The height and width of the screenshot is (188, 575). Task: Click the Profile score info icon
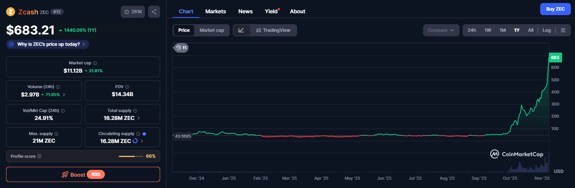click(x=39, y=156)
